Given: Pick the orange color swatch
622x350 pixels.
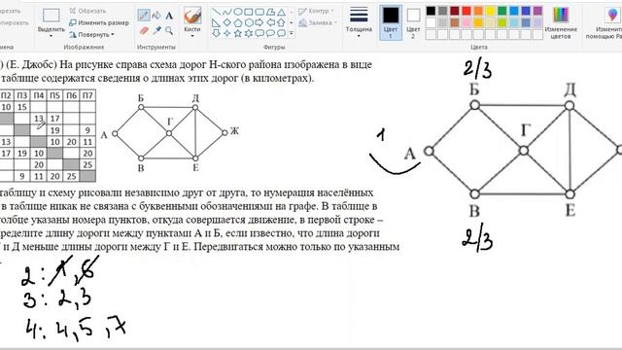Looking at the screenshot, I should (x=478, y=11).
